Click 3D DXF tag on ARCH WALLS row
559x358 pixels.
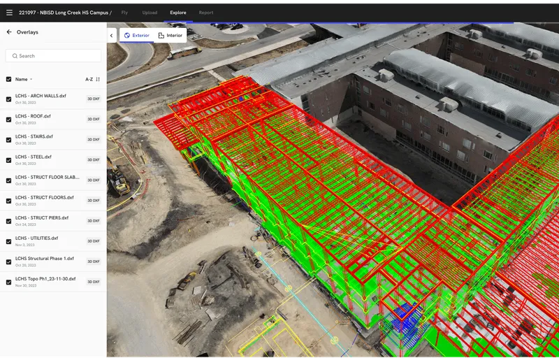tap(94, 99)
